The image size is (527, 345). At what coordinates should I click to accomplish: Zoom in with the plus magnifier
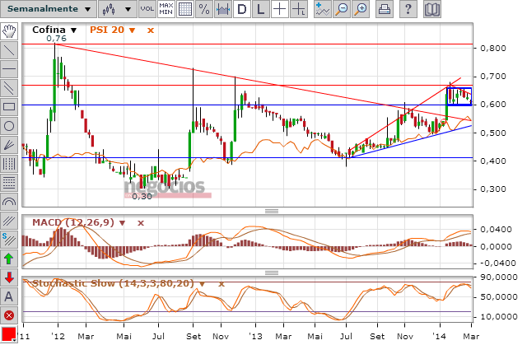pos(361,9)
